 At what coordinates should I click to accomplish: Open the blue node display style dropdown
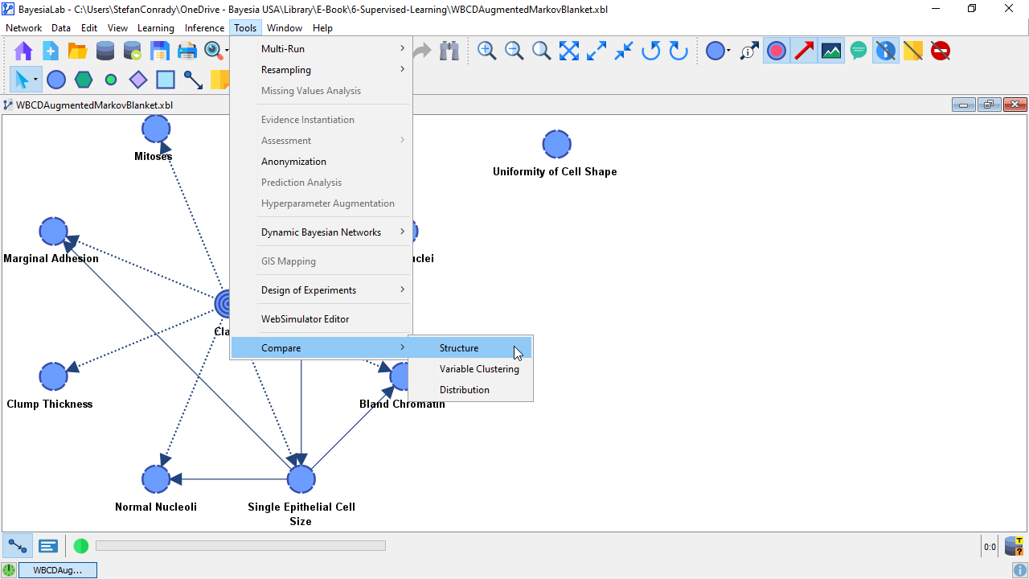pos(728,51)
